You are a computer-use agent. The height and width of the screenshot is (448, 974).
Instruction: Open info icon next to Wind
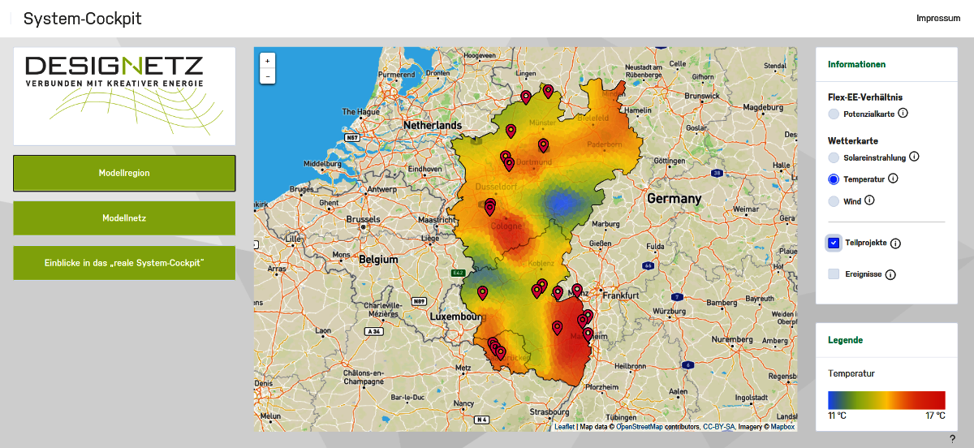click(869, 200)
